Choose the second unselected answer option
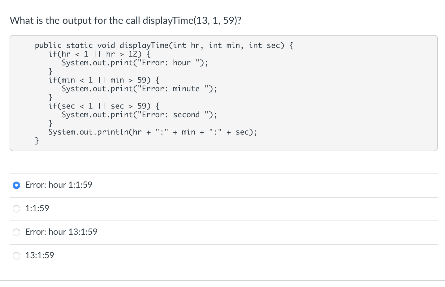This screenshot has width=445, height=287. [x=16, y=232]
